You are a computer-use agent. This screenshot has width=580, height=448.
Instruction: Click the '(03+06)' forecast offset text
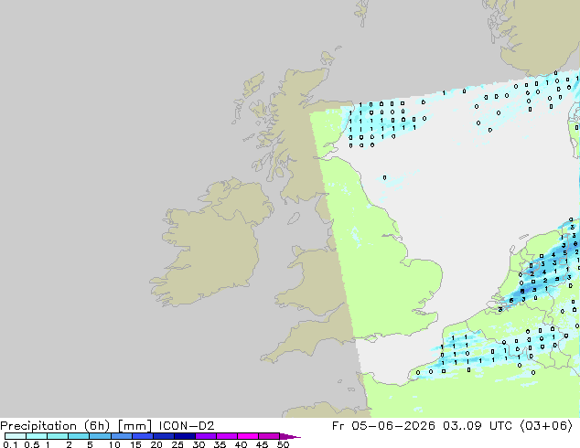click(546, 426)
